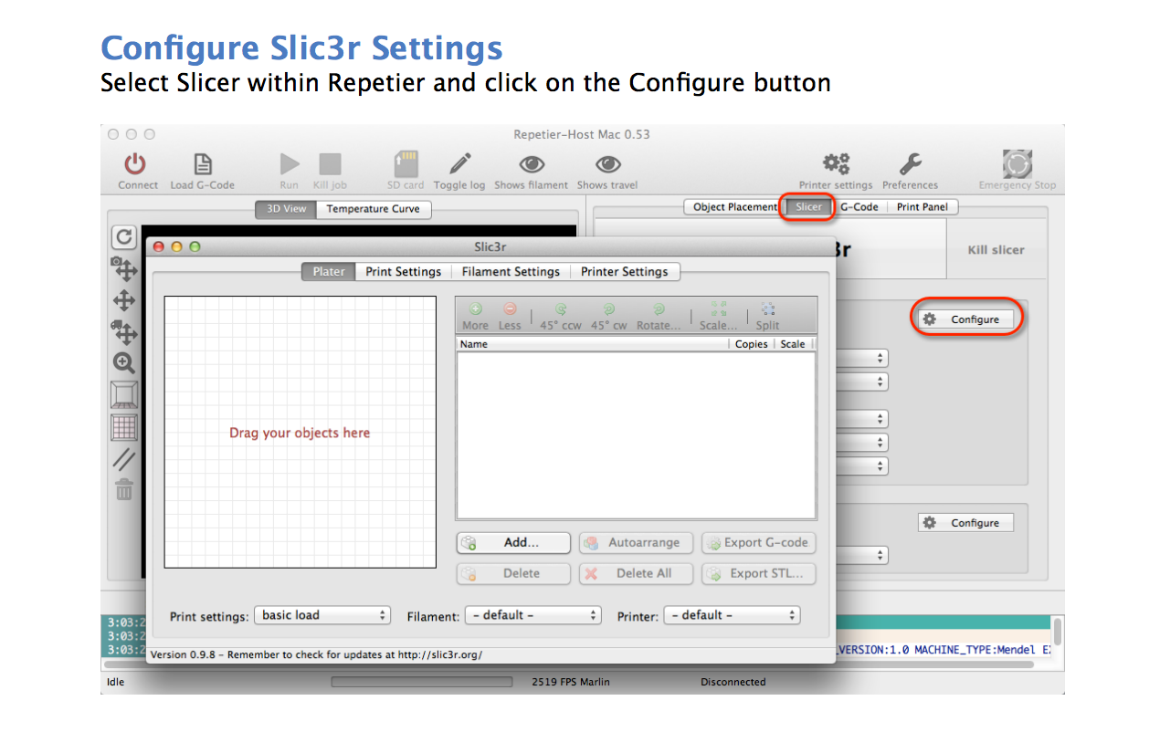
Task: Open the Printer '- default -' dropdown
Action: (x=732, y=615)
